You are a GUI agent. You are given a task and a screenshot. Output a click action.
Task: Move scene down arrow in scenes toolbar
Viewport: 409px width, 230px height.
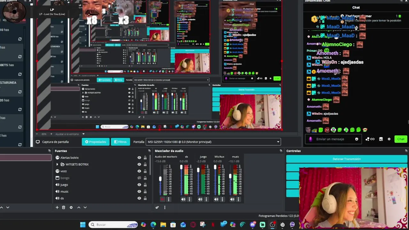click(8, 207)
